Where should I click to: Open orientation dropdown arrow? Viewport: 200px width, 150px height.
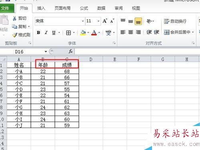[x=153, y=21]
